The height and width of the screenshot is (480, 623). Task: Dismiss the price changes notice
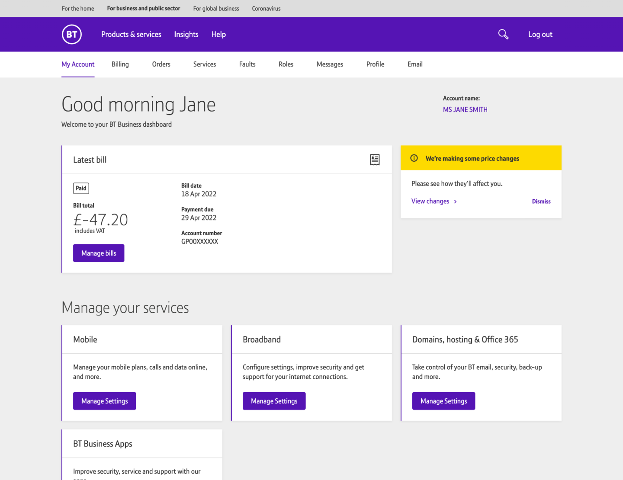[541, 202]
